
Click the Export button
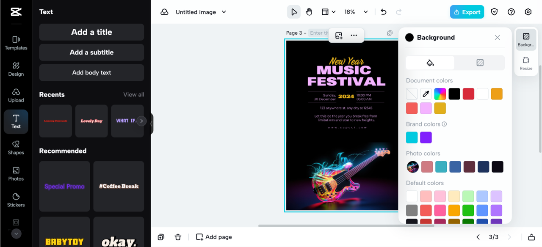click(467, 12)
